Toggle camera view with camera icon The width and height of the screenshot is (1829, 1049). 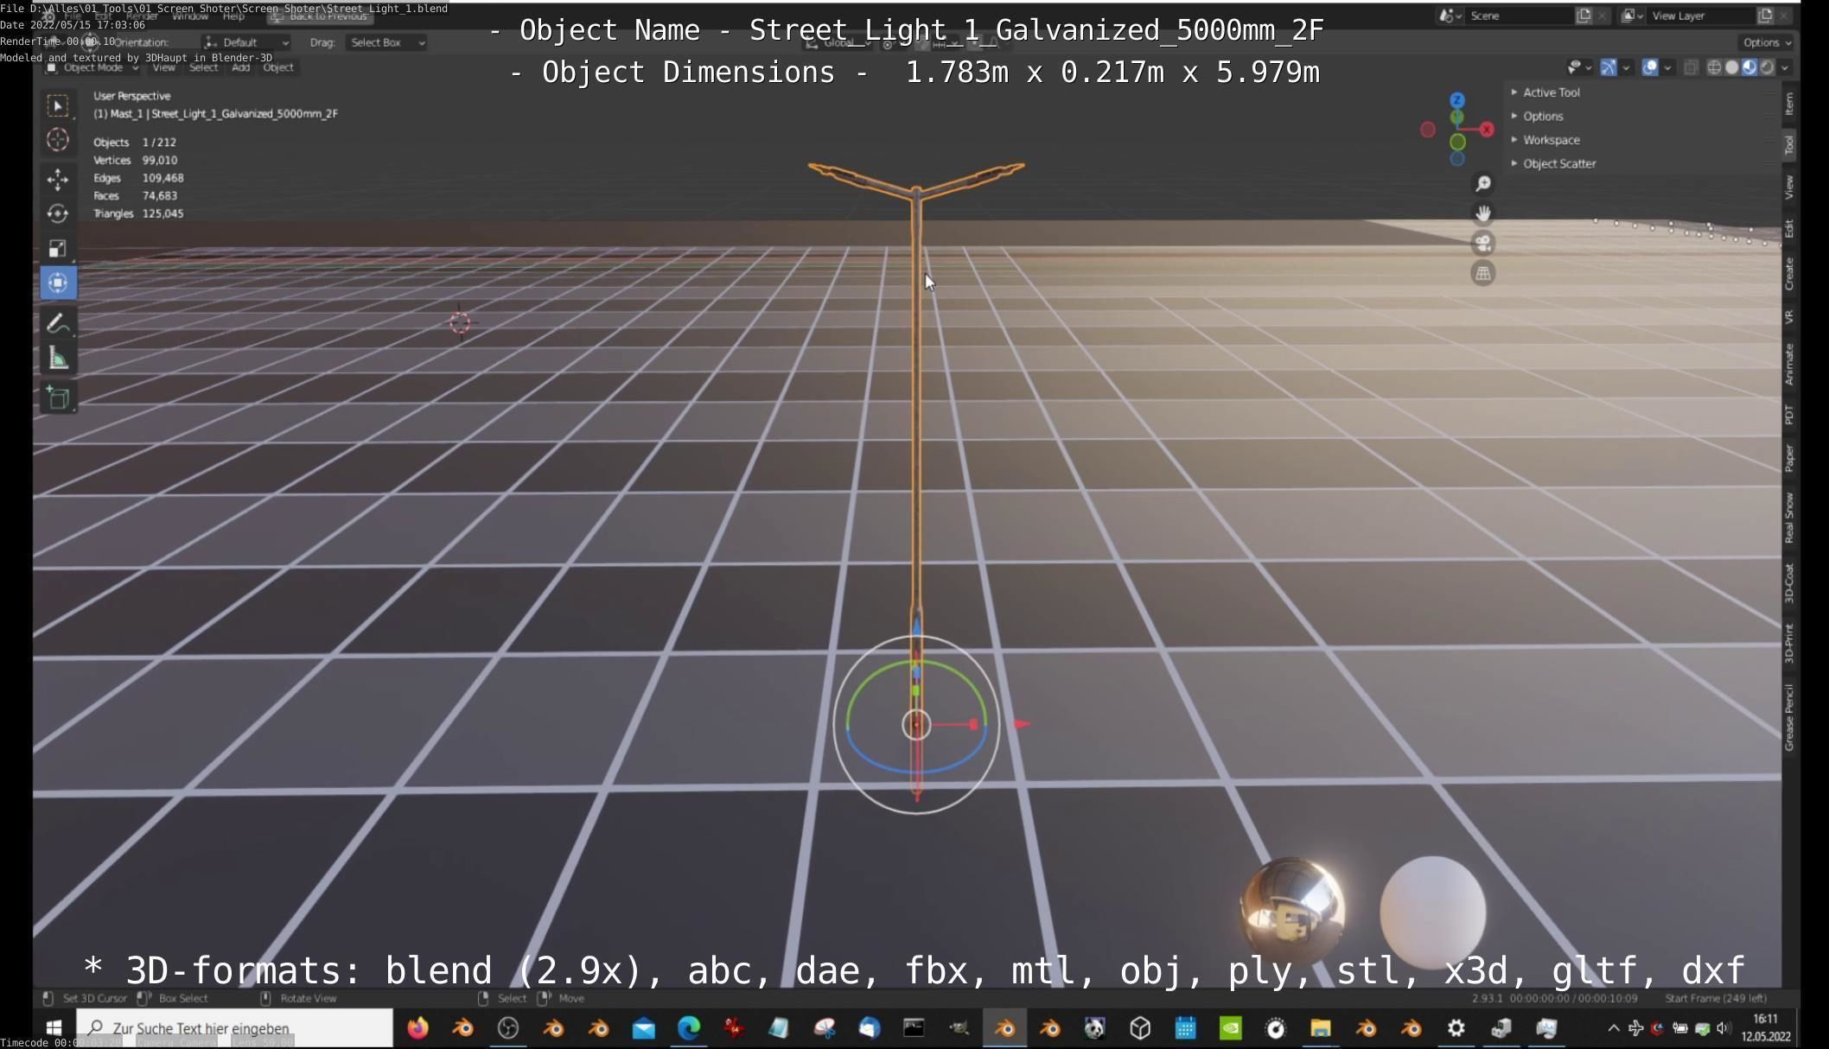(1482, 244)
